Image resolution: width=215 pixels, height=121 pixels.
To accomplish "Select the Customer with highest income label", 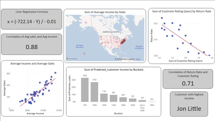I will coord(189,96).
